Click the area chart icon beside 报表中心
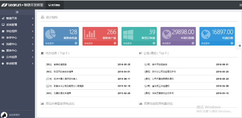This screenshot has width=242, height=118. 3,51
